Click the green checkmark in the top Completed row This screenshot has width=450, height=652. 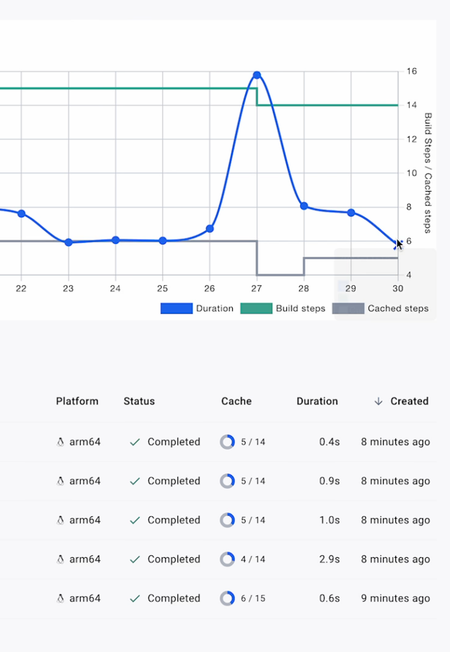click(x=134, y=442)
